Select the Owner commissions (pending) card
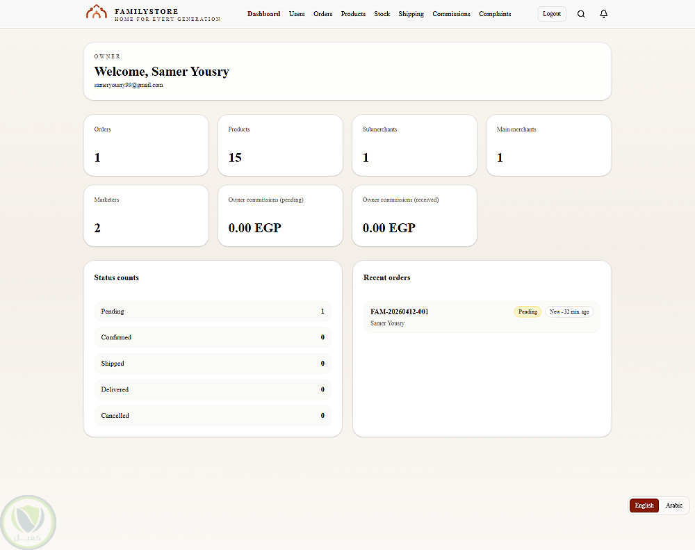Screen dimensions: 695x550 (280, 216)
